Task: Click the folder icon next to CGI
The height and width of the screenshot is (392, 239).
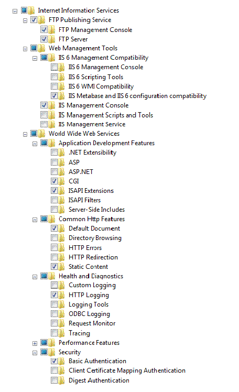Action: 61,181
